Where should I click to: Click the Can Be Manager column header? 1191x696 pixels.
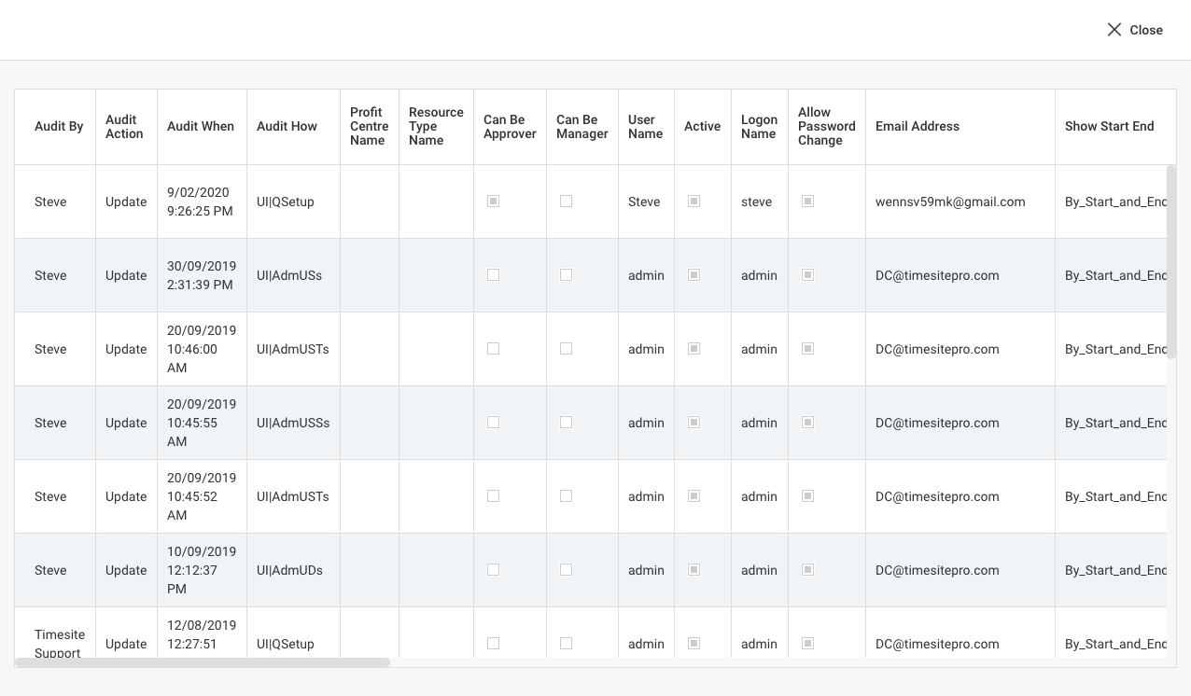coord(581,126)
